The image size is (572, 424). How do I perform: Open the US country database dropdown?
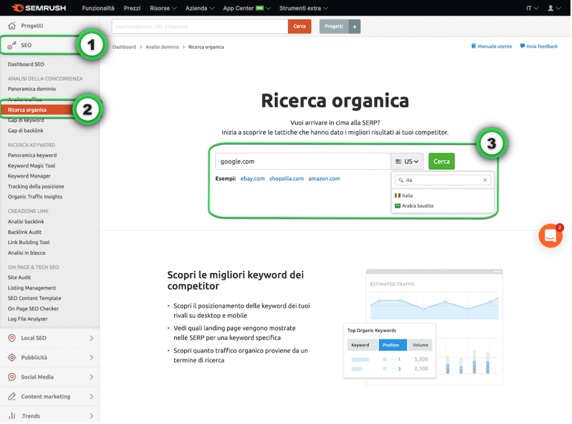pos(407,161)
